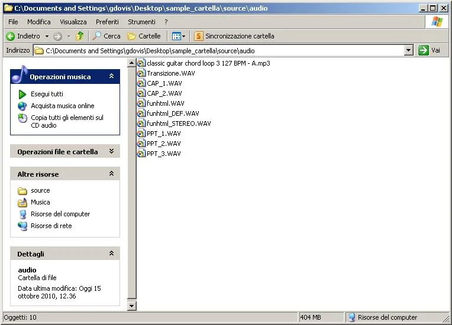Open address bar dropdown arrow
This screenshot has width=452, height=325.
coord(408,50)
